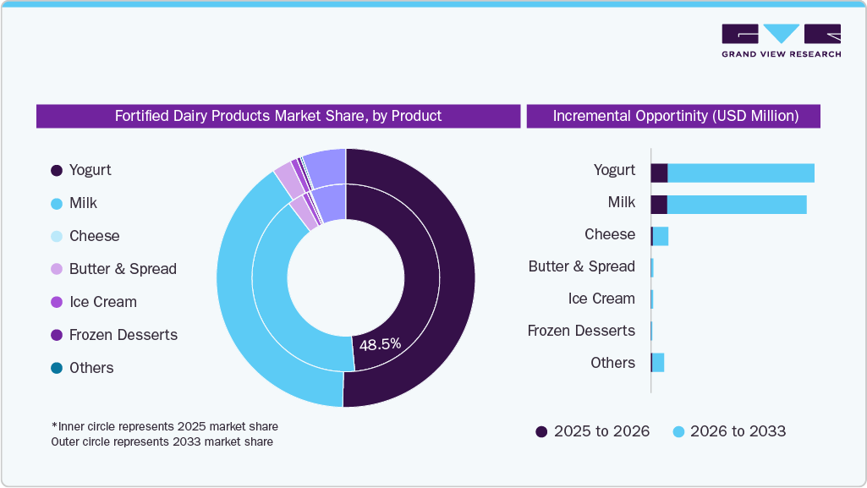The width and height of the screenshot is (867, 488).
Task: Select the Yogurt legend label in donut legend
Action: pos(91,170)
